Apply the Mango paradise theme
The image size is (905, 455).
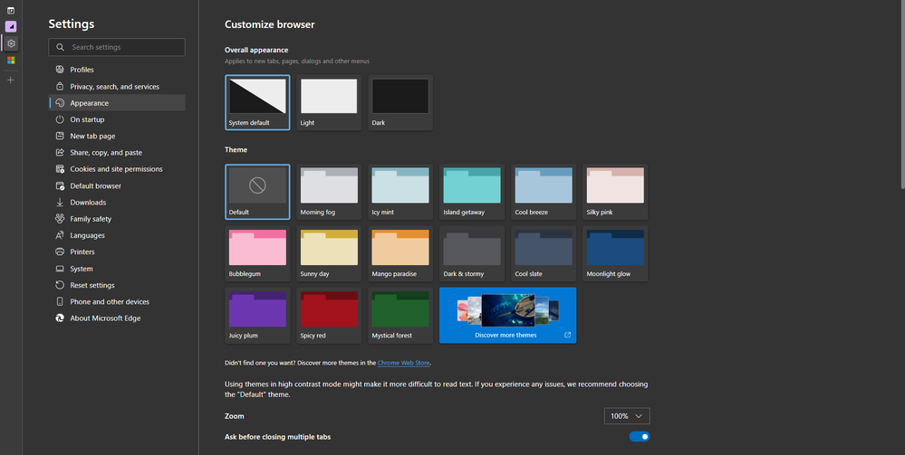(x=400, y=253)
